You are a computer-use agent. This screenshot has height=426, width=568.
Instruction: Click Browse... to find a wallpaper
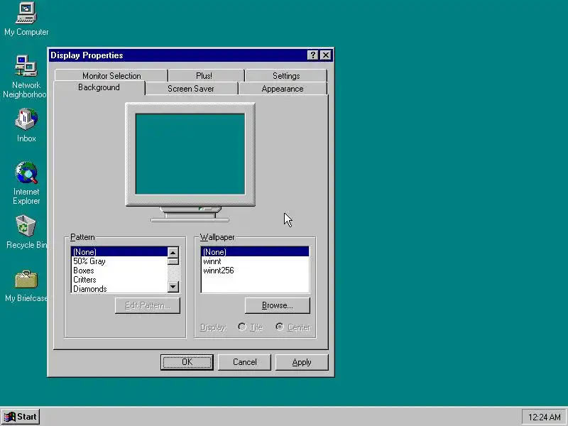[x=278, y=305]
